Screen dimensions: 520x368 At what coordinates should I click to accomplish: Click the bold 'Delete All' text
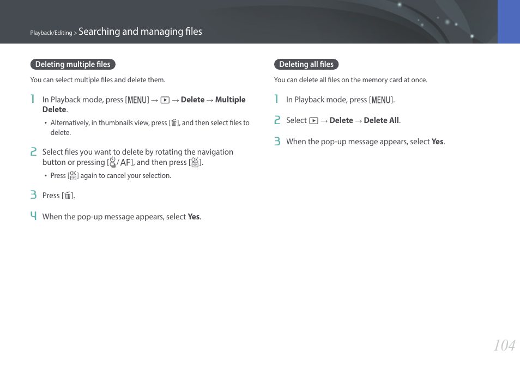pos(382,120)
